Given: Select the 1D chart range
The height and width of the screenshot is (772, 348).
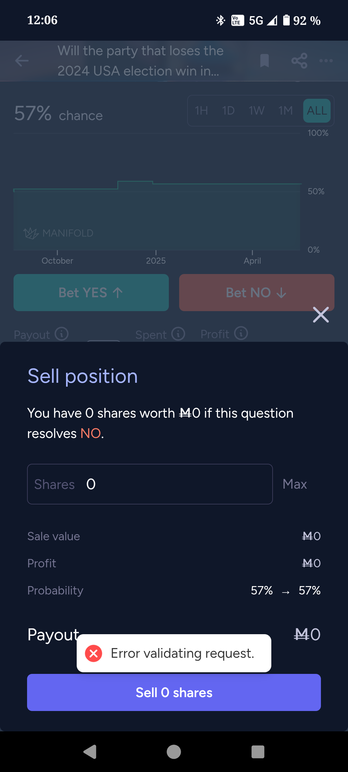Looking at the screenshot, I should pyautogui.click(x=228, y=111).
